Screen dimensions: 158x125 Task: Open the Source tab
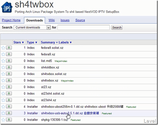click(x=80, y=20)
